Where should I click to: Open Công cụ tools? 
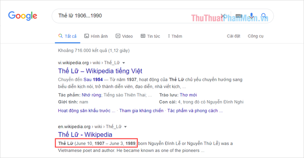255,36
